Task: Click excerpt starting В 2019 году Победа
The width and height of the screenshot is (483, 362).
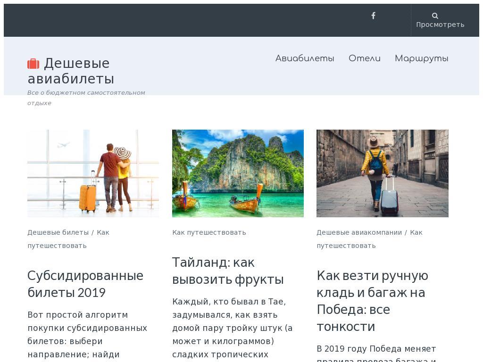Action: point(376,353)
